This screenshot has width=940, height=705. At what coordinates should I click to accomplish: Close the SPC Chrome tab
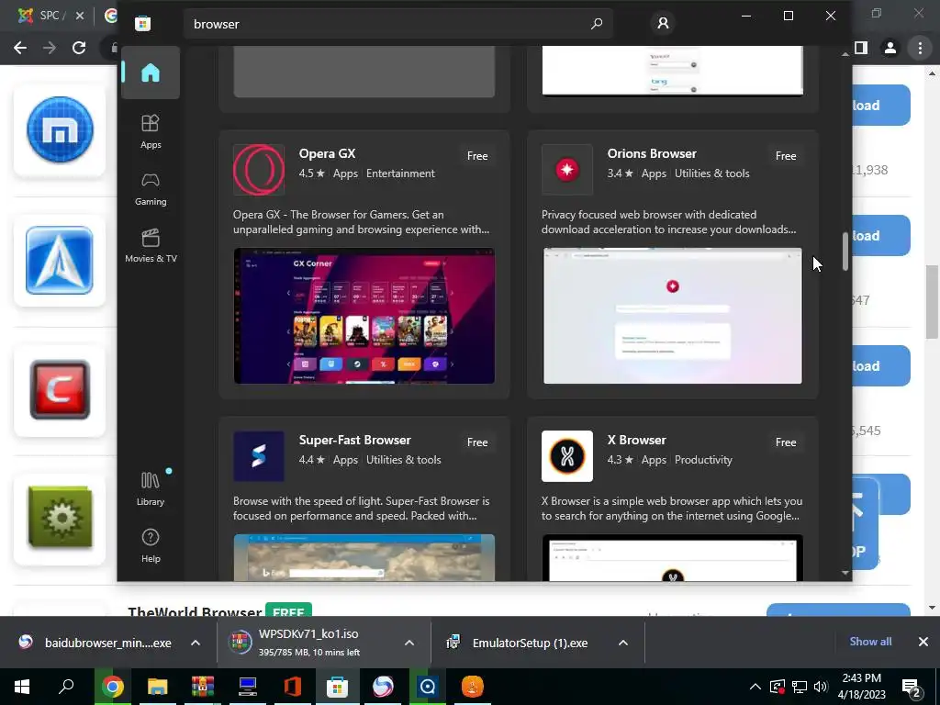click(x=80, y=16)
